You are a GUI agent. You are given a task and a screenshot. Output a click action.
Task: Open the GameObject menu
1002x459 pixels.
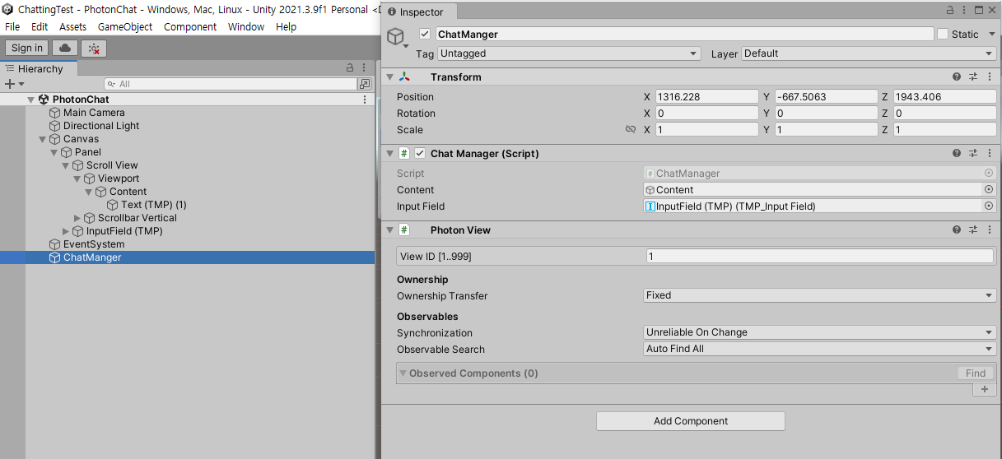click(125, 27)
